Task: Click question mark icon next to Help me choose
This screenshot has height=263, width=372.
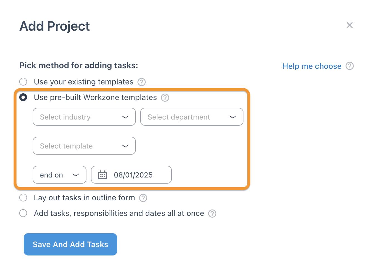Action: [350, 66]
